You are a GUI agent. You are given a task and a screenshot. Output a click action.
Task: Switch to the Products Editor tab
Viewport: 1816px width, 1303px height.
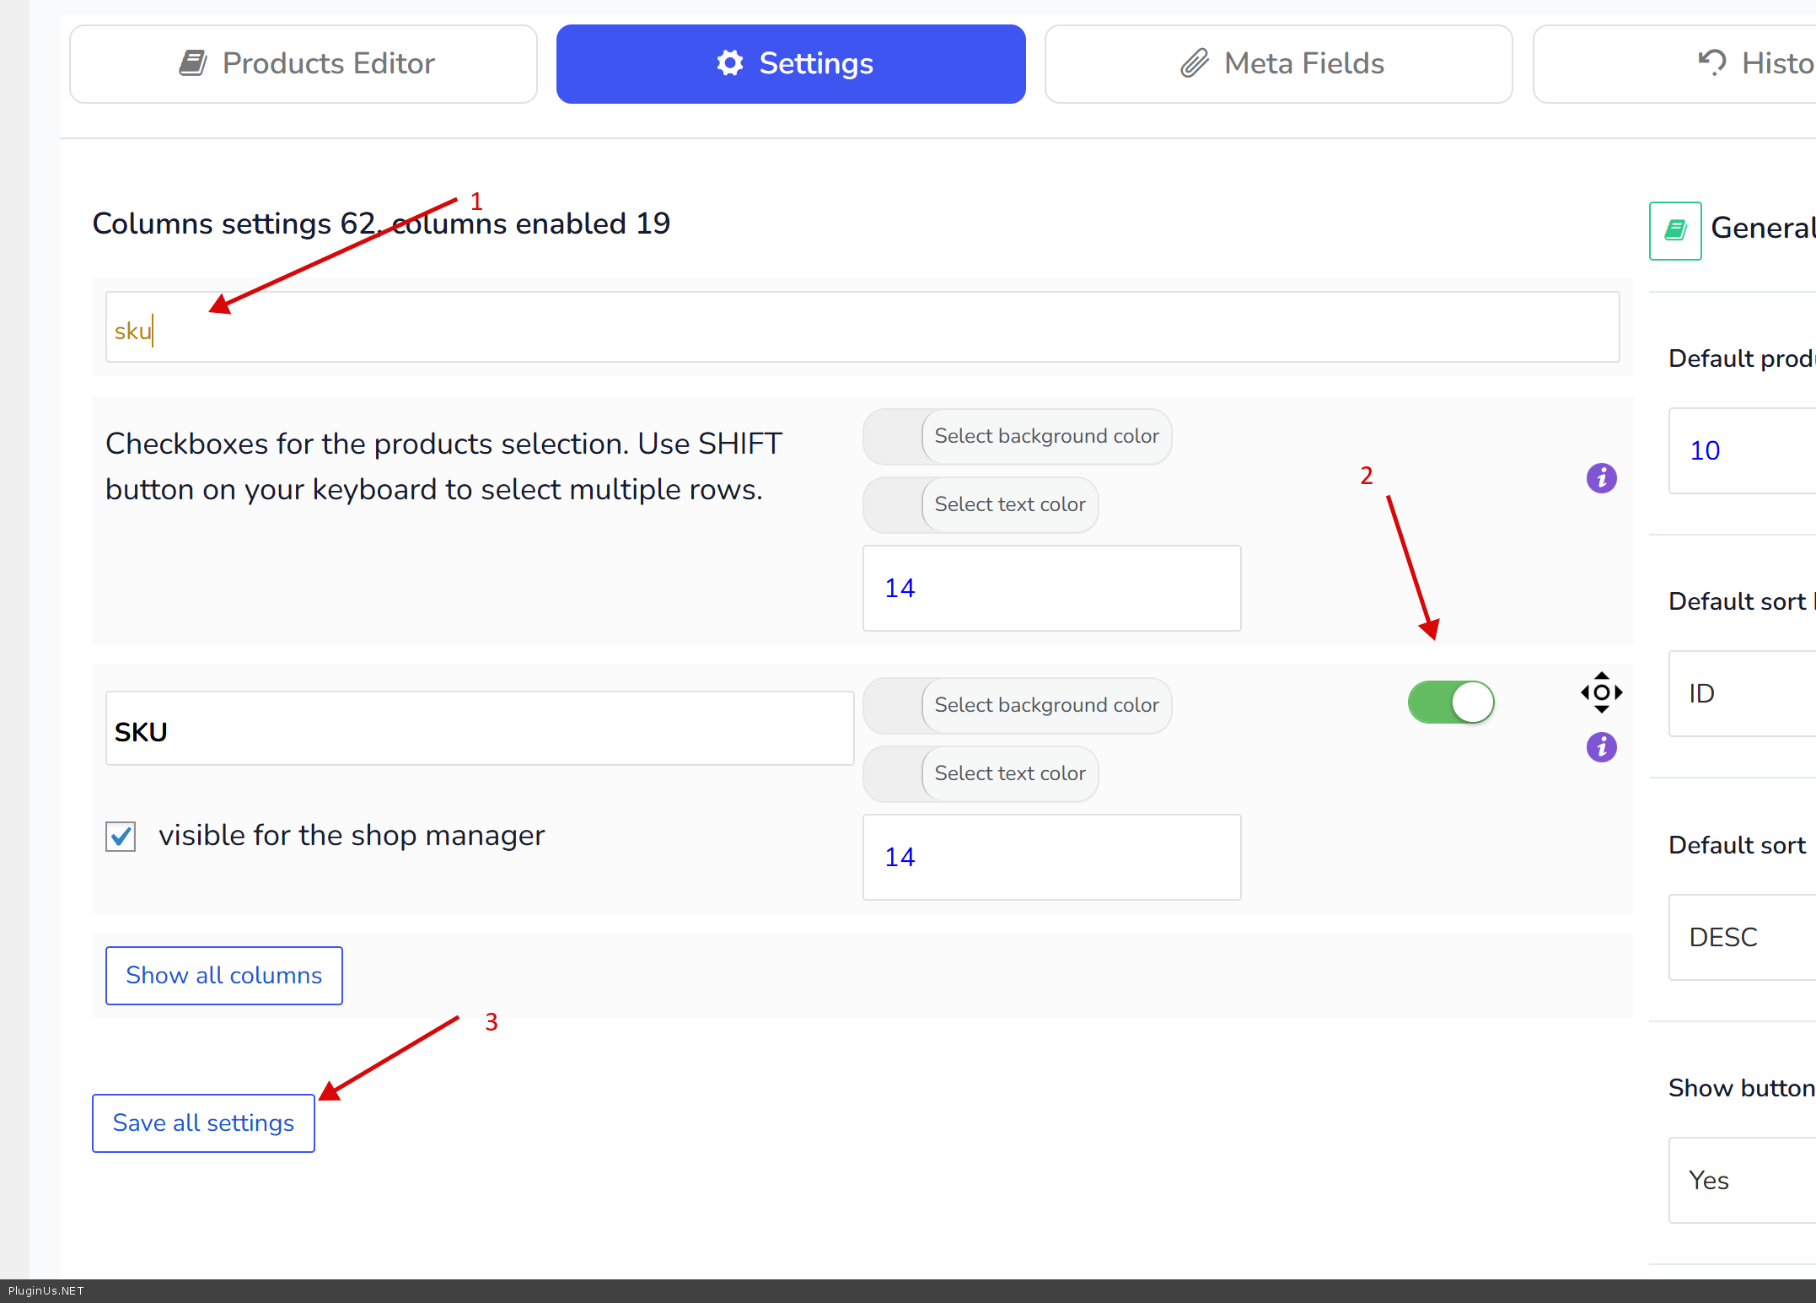pyautogui.click(x=304, y=64)
